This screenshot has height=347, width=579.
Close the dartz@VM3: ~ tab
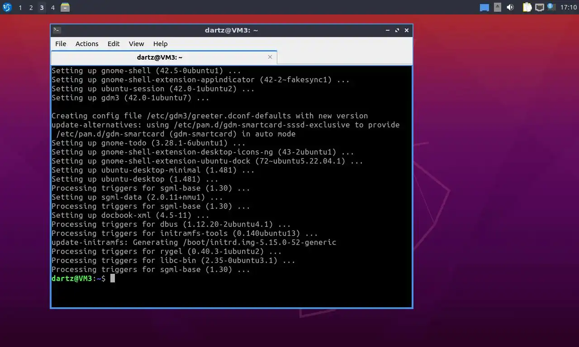pyautogui.click(x=270, y=57)
